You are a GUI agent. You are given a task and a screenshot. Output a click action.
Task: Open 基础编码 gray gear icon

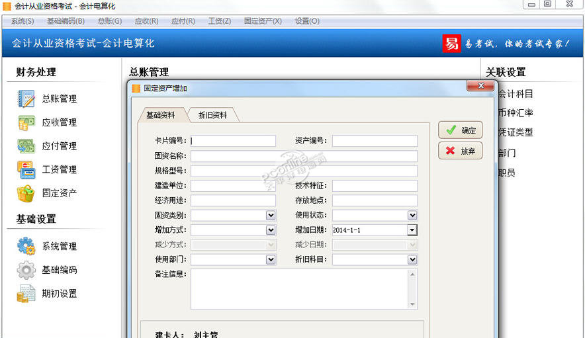(26, 270)
